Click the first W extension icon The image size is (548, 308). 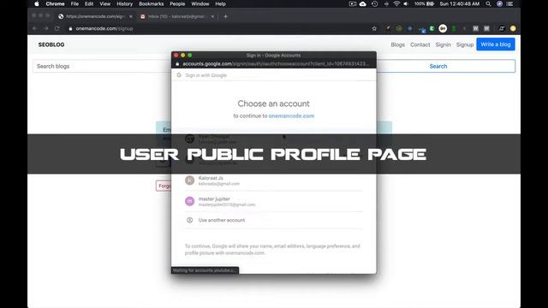point(476,28)
